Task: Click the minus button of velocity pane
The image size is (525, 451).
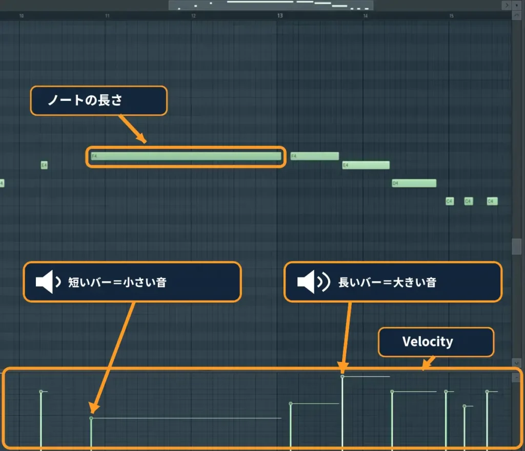Action: point(516,377)
